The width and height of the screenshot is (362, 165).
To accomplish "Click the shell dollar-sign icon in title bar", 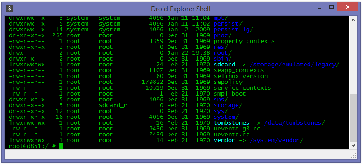I will 9,9.
